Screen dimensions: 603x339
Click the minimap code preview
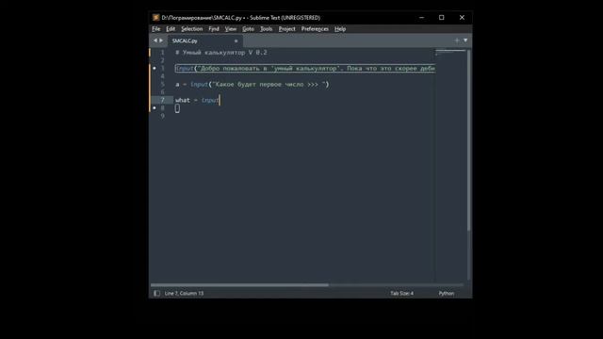[450, 53]
